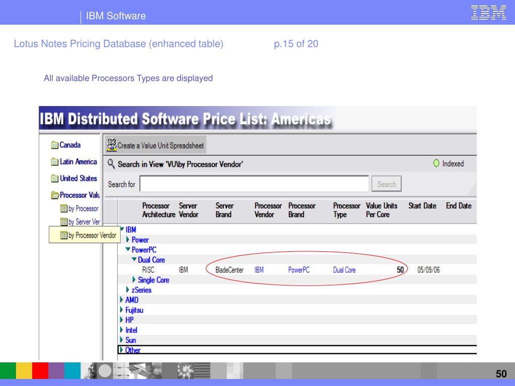
Task: Click the 'Search in View' title text
Action: point(181,164)
